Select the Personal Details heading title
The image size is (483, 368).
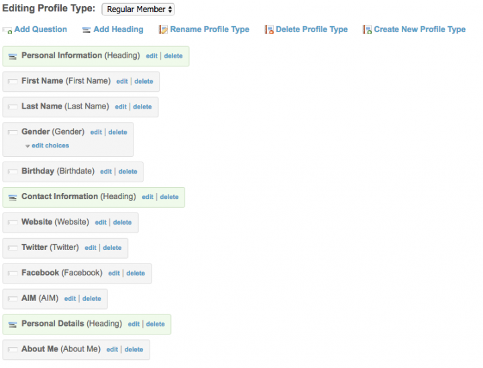(x=53, y=323)
